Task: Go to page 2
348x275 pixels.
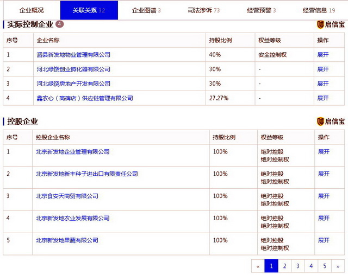Action: [284, 266]
